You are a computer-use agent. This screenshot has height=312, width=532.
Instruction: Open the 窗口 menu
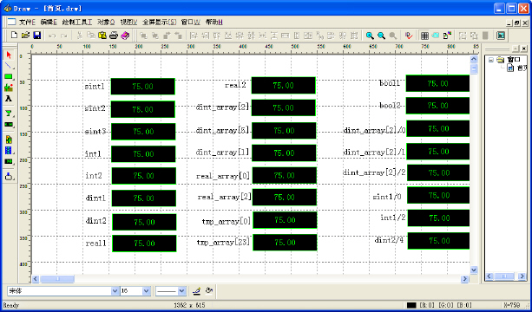191,23
